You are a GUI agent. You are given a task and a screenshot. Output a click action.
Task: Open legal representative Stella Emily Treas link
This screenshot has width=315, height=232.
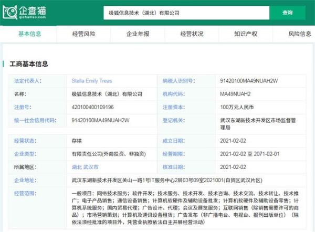coord(92,81)
